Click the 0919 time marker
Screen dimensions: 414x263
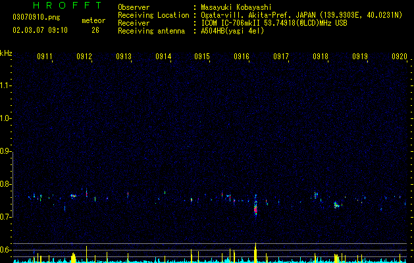tap(360, 57)
